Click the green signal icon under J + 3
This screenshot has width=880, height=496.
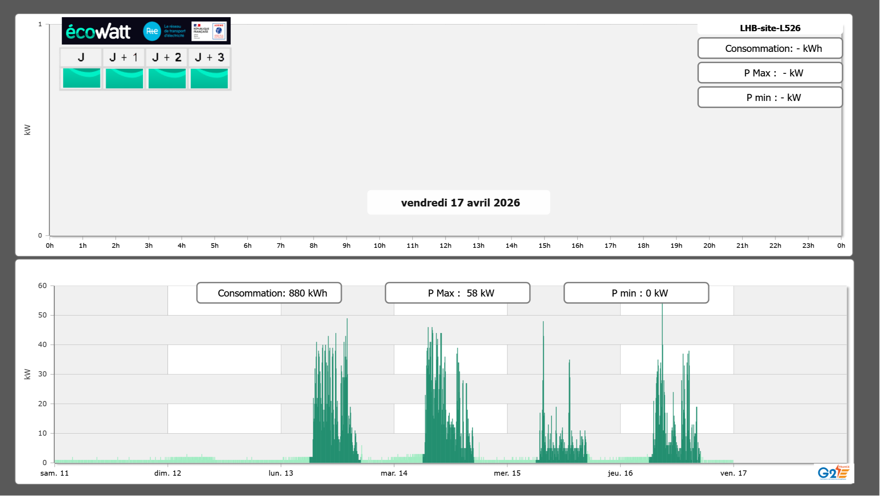pyautogui.click(x=209, y=78)
